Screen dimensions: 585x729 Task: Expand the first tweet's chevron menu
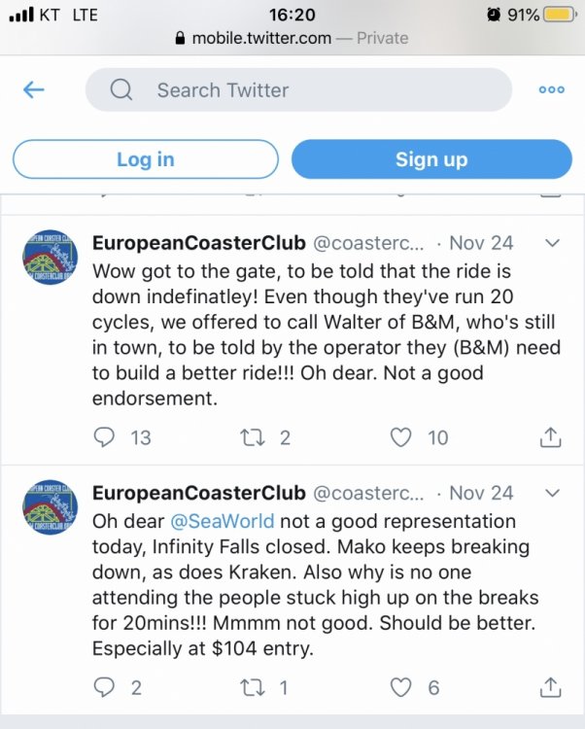pos(551,243)
